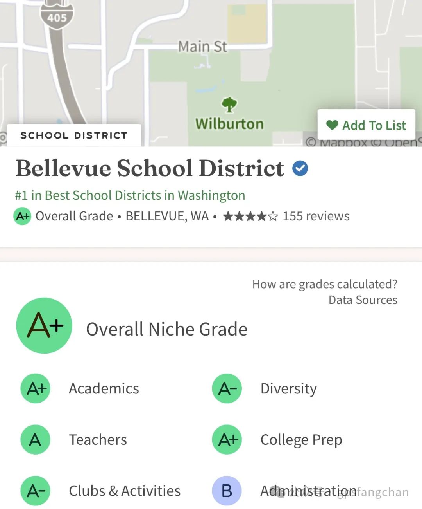Image resolution: width=422 pixels, height=509 pixels.
Task: Click the Wilburton park tree icon on the map
Action: click(x=229, y=105)
